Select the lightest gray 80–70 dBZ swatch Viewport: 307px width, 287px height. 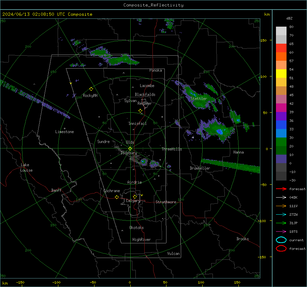point(281,31)
